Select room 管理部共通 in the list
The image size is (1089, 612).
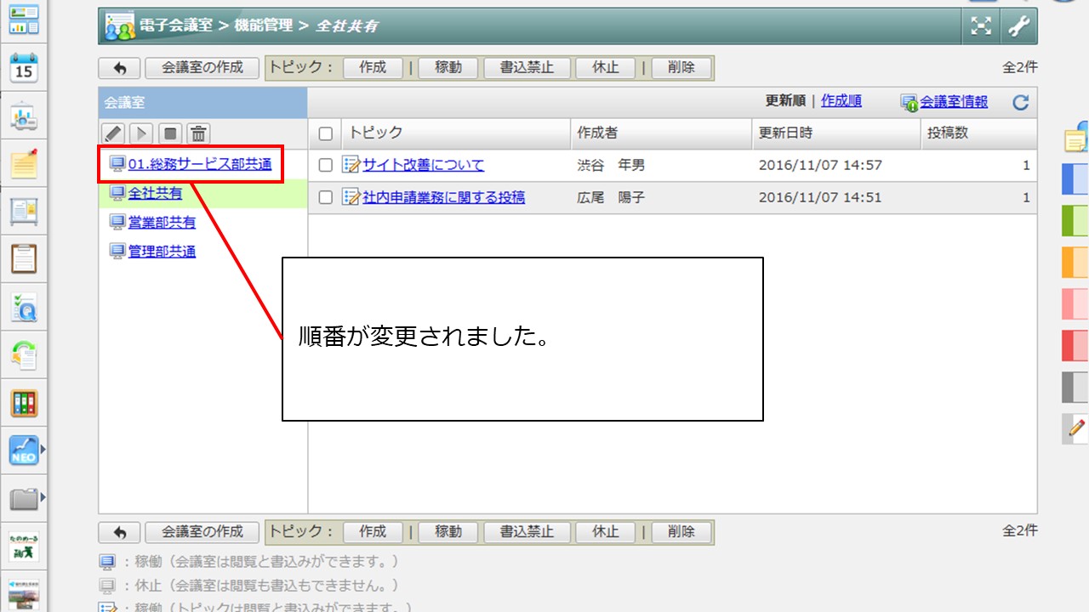162,251
